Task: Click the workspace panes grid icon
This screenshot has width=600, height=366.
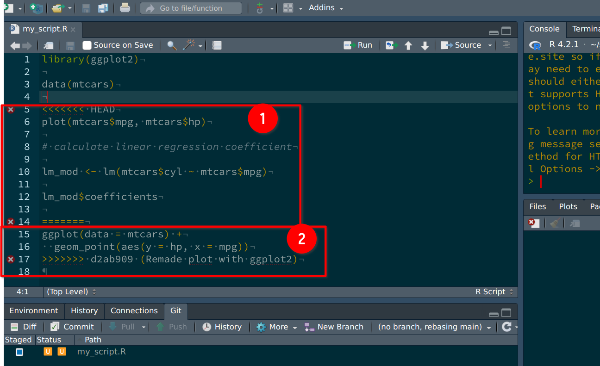Action: (288, 8)
